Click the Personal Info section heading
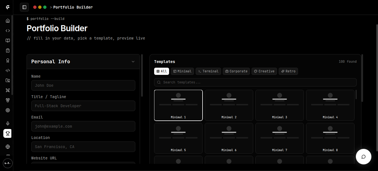 pyautogui.click(x=51, y=62)
